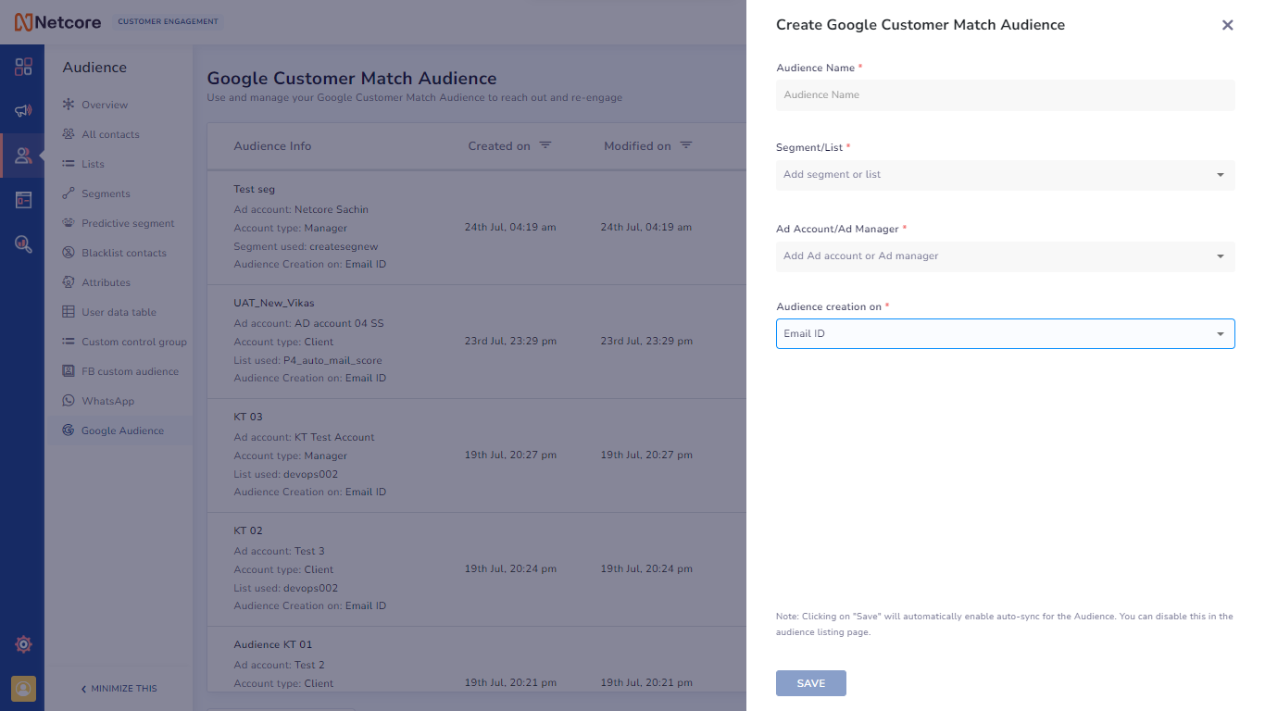The height and width of the screenshot is (711, 1265).
Task: Click the WhatsApp icon in sidebar
Action: [x=69, y=401]
